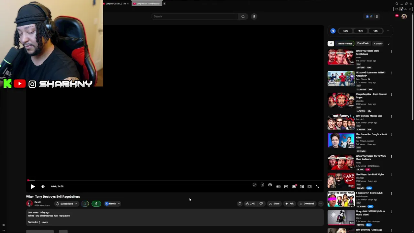Expand the Remix dropdown arrow
This screenshot has height=233, width=414.
click(119, 204)
